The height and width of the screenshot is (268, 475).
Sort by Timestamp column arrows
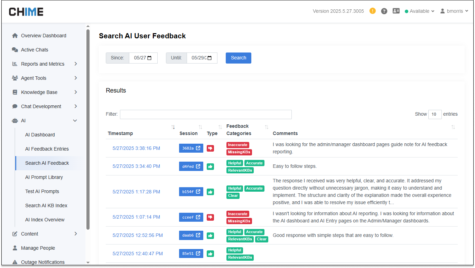pyautogui.click(x=173, y=127)
